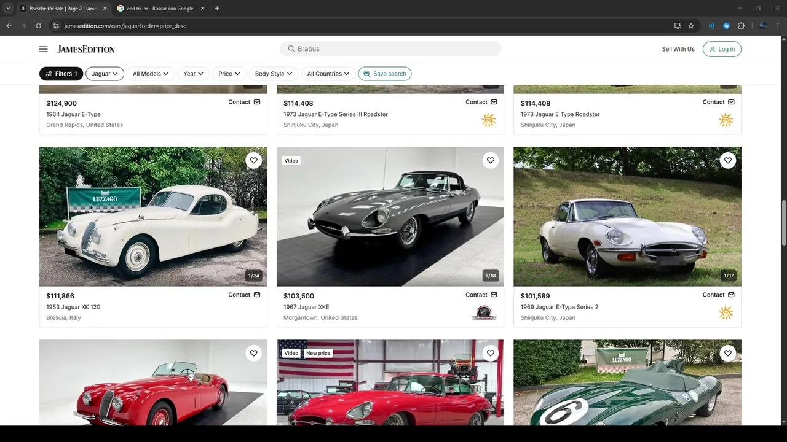
Task: Favorite the red E-Type with New price tag
Action: (x=490, y=353)
